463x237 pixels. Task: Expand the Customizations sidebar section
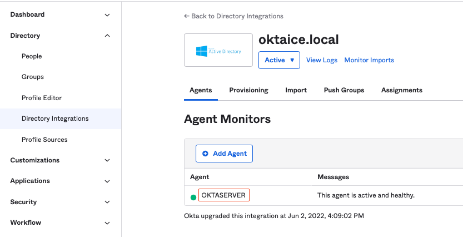107,160
